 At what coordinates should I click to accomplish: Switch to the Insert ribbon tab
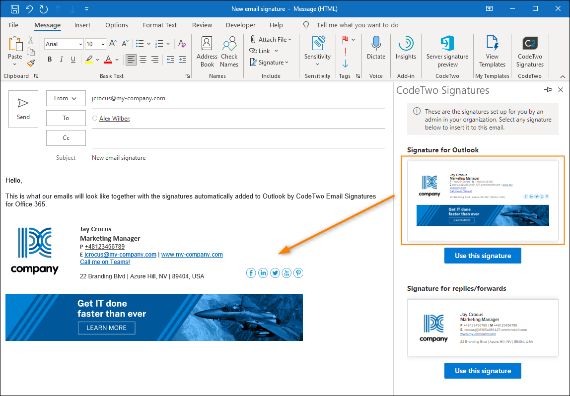point(82,25)
